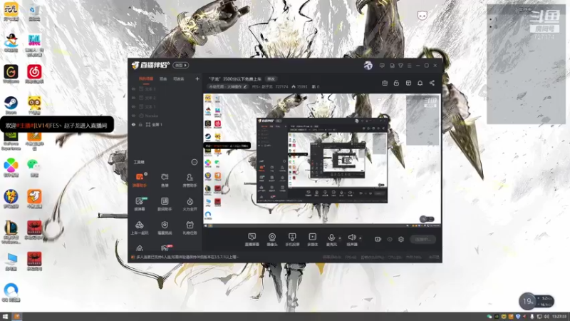Toggle visibility of 文本 3 source
Viewport: 570px width, 321px height.
133,88
